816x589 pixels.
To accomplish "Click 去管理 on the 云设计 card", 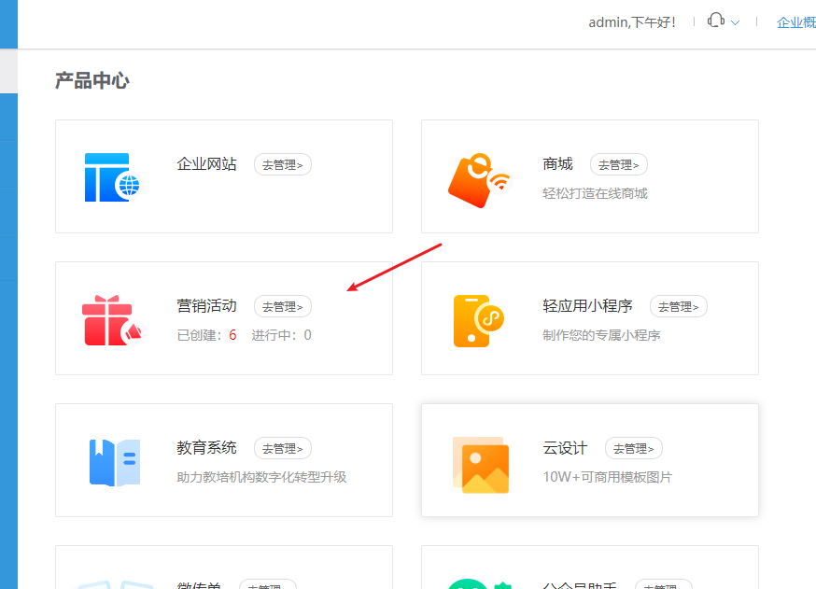I will coord(633,448).
